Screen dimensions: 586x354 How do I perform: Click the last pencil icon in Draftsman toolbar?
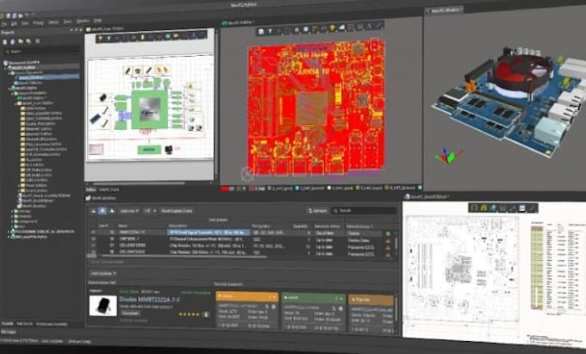tap(532, 208)
